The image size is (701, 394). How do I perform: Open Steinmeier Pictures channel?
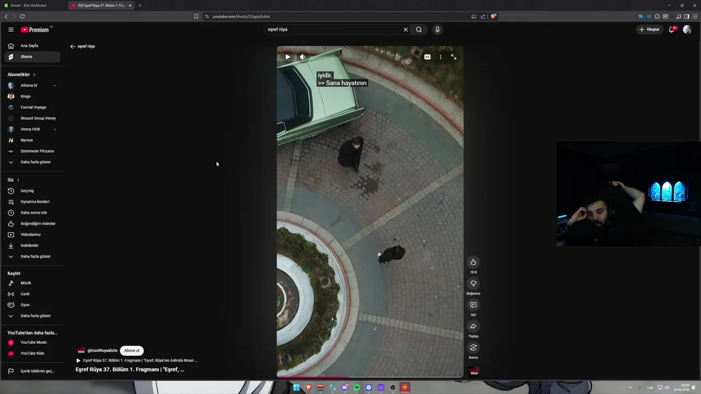tap(33, 151)
